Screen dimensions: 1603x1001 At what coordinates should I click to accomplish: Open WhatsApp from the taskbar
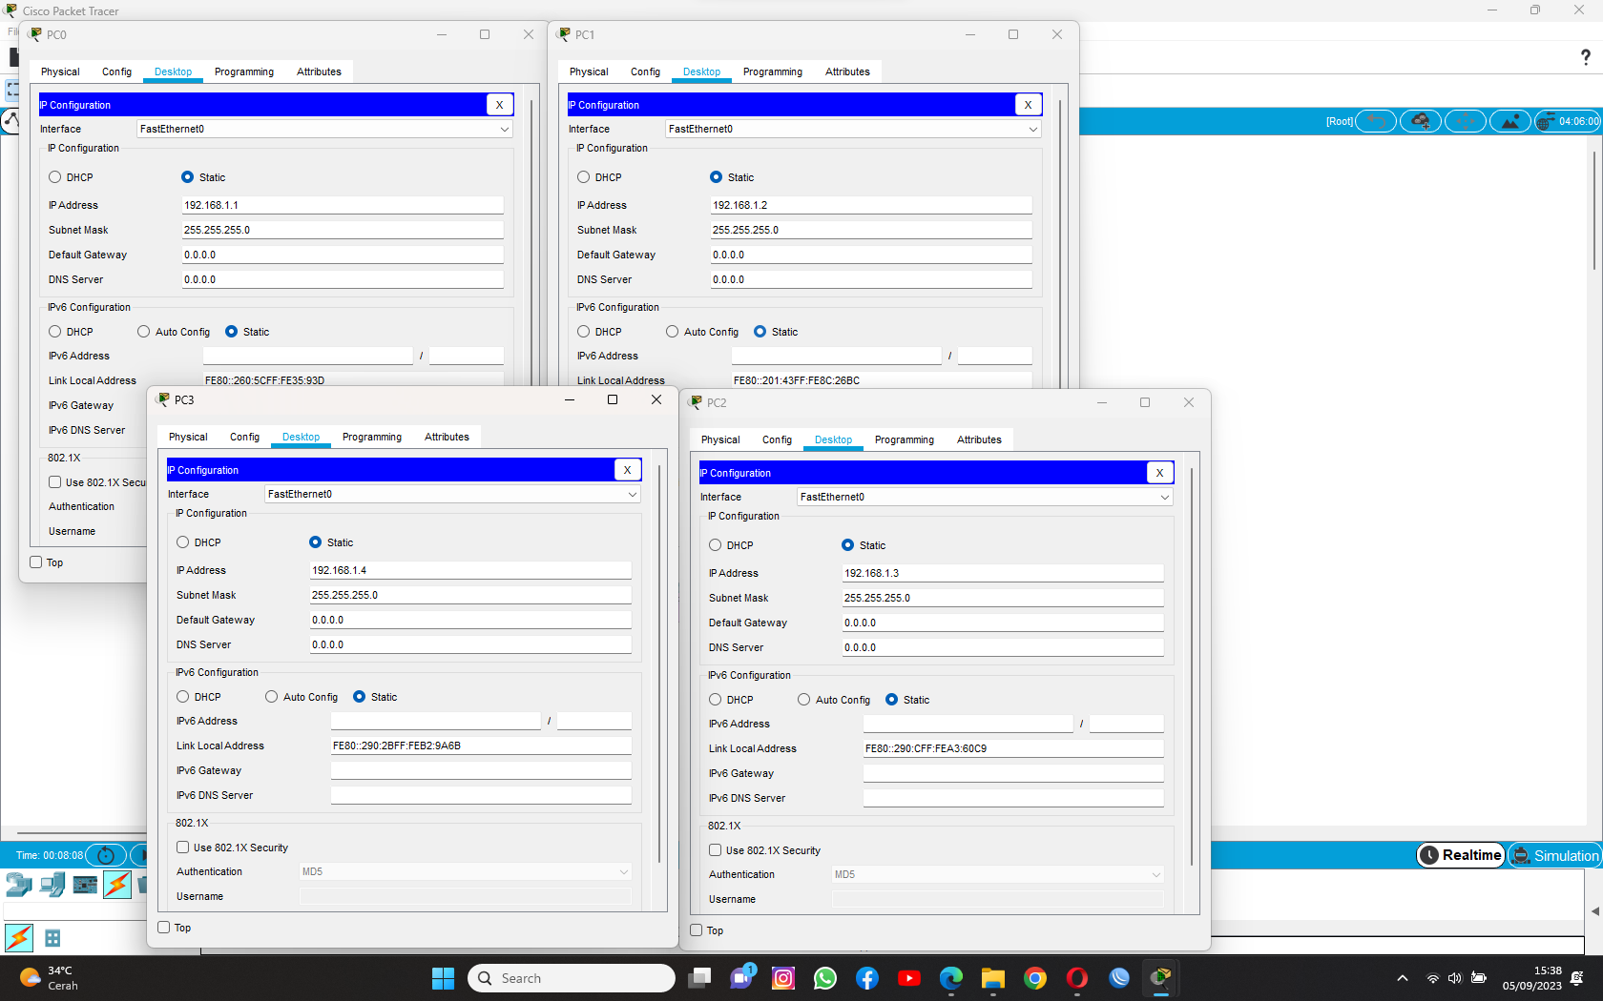(825, 978)
